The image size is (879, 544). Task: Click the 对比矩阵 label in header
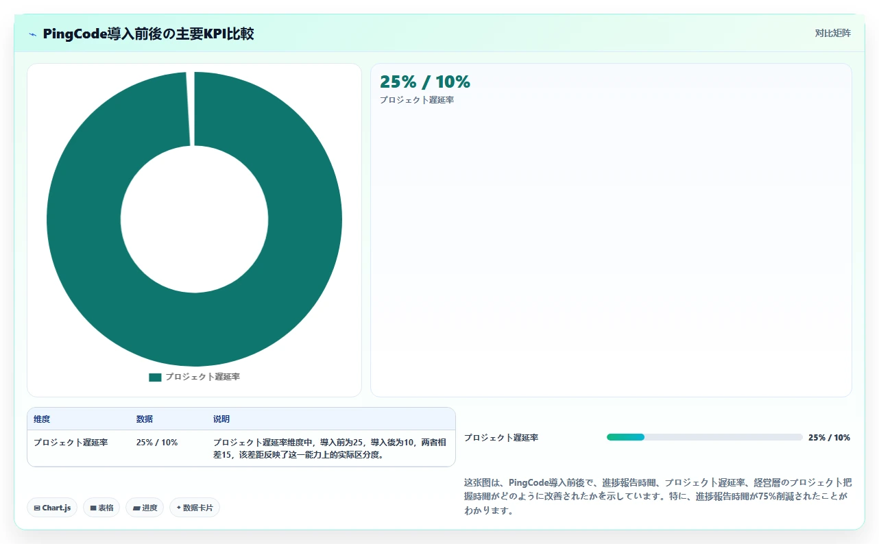click(x=832, y=33)
